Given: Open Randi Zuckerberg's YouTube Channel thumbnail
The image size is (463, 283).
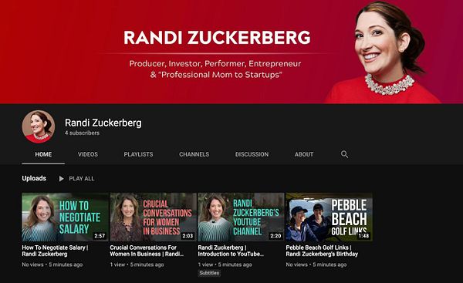Looking at the screenshot, I should 242,217.
